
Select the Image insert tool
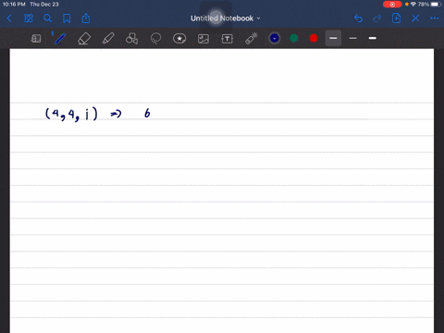click(203, 39)
